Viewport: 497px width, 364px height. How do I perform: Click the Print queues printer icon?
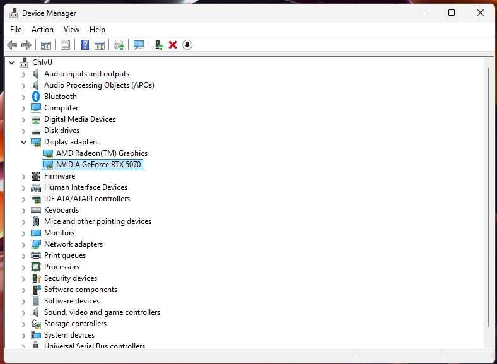pyautogui.click(x=36, y=255)
